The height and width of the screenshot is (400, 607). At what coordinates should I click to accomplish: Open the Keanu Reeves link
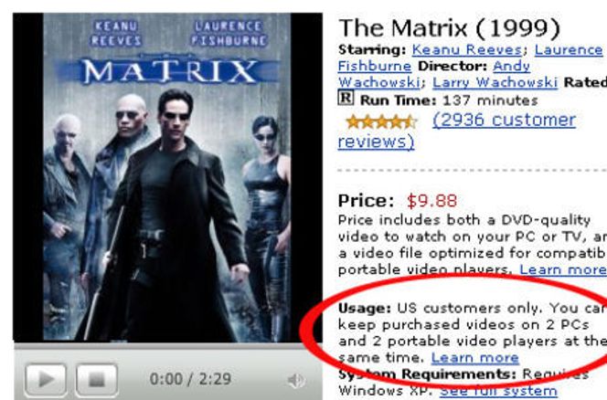[467, 50]
